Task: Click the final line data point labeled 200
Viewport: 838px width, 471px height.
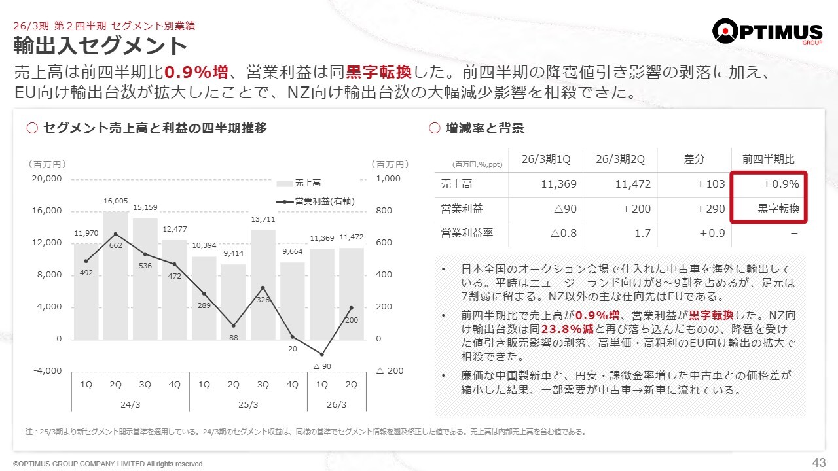Action: (x=352, y=307)
